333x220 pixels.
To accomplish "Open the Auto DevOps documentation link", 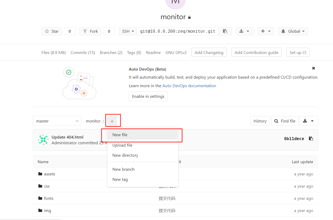I will coord(189,86).
